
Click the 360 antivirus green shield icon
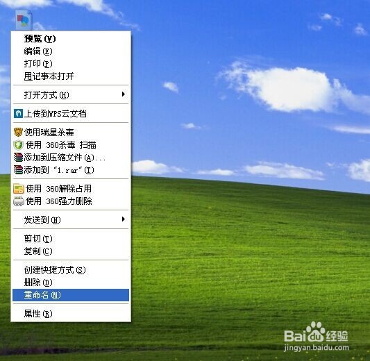pyautogui.click(x=18, y=145)
